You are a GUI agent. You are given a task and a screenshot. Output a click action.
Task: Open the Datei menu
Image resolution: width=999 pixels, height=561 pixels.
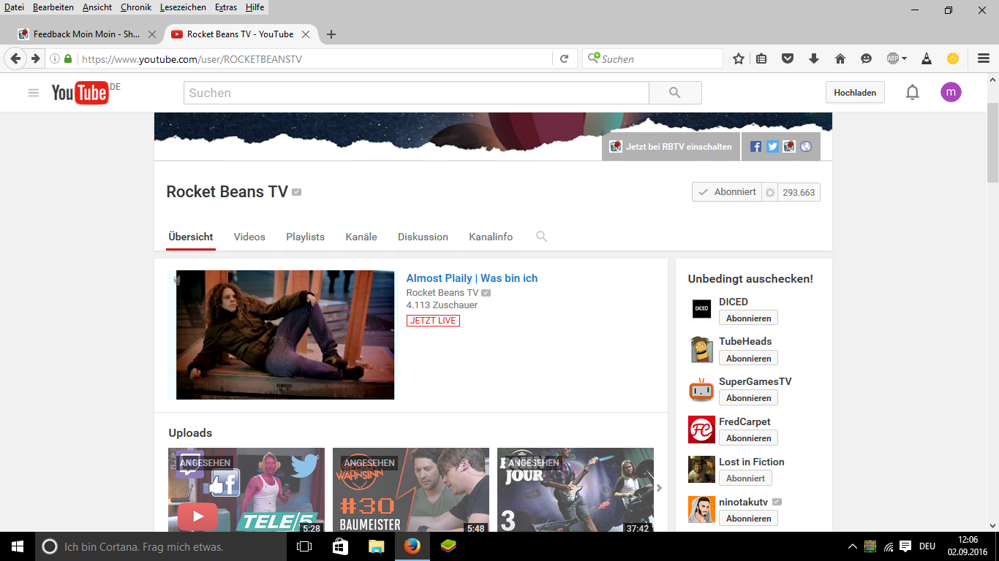point(14,7)
